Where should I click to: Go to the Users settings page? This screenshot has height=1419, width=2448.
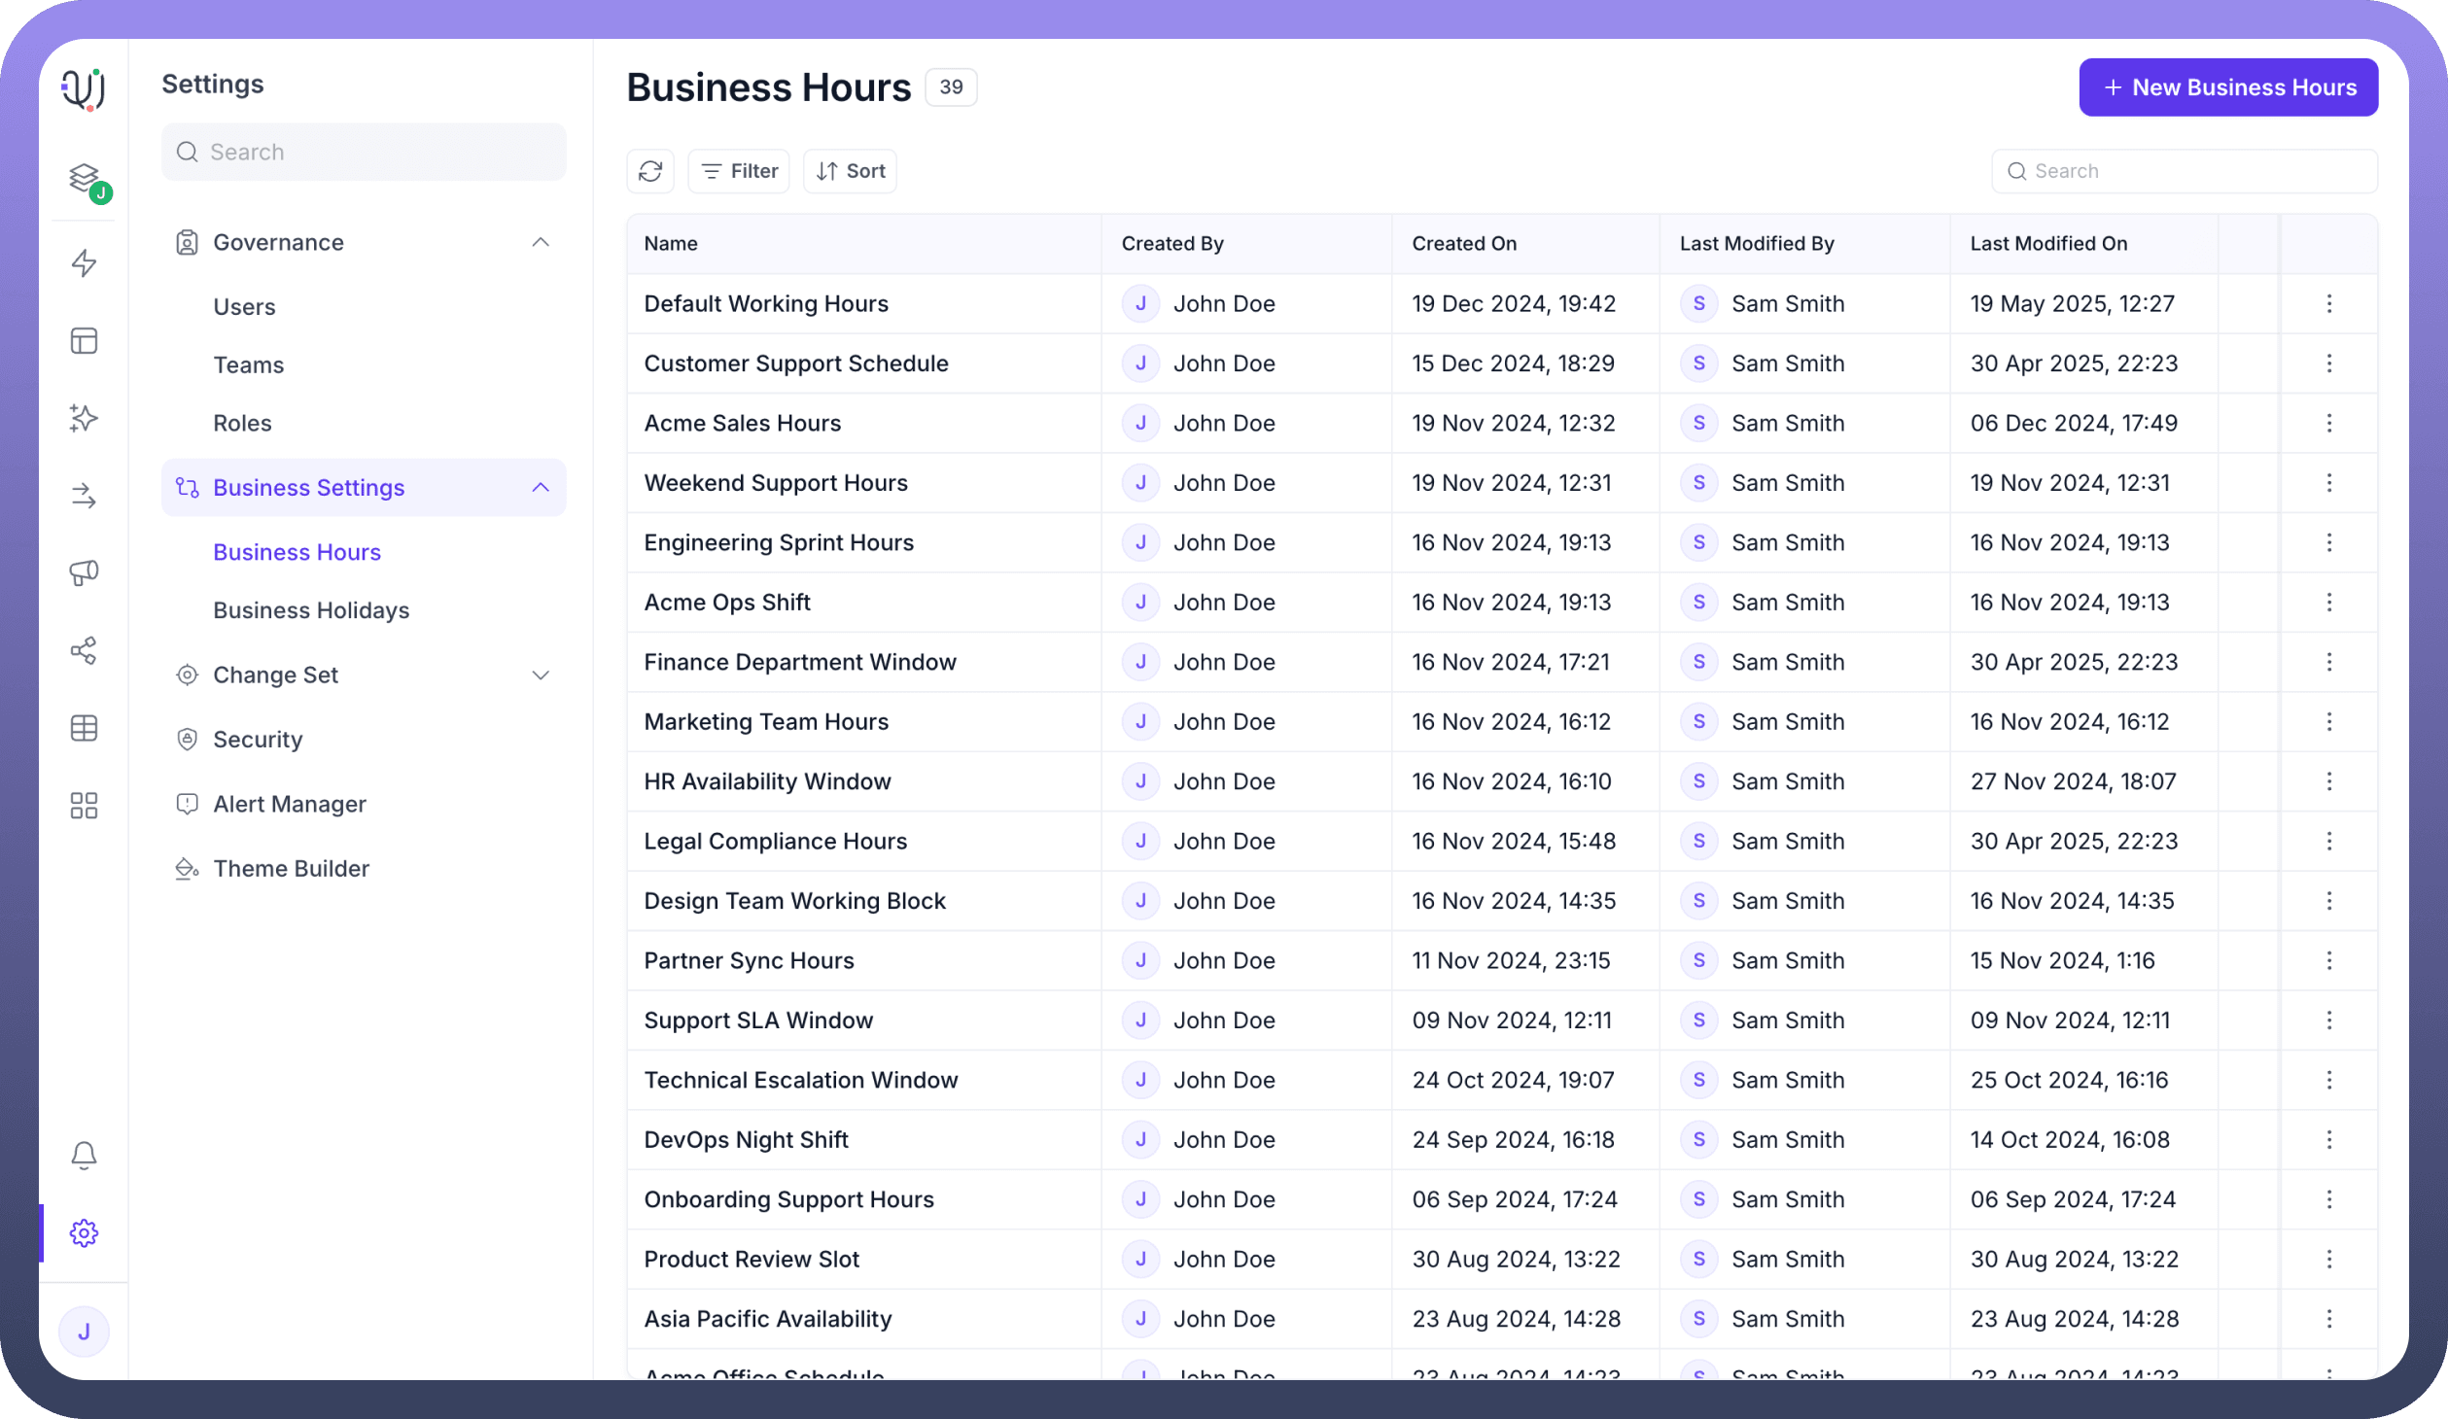tap(244, 306)
